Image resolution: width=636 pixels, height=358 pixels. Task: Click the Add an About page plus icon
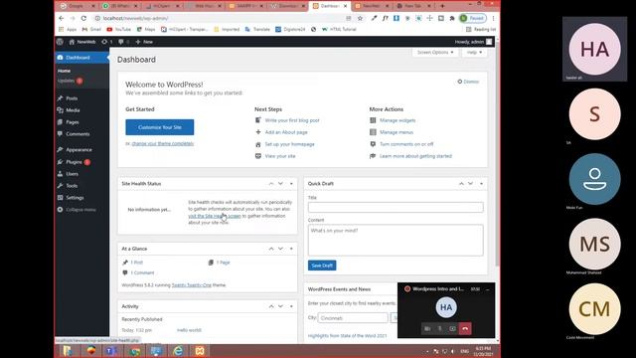coord(258,132)
